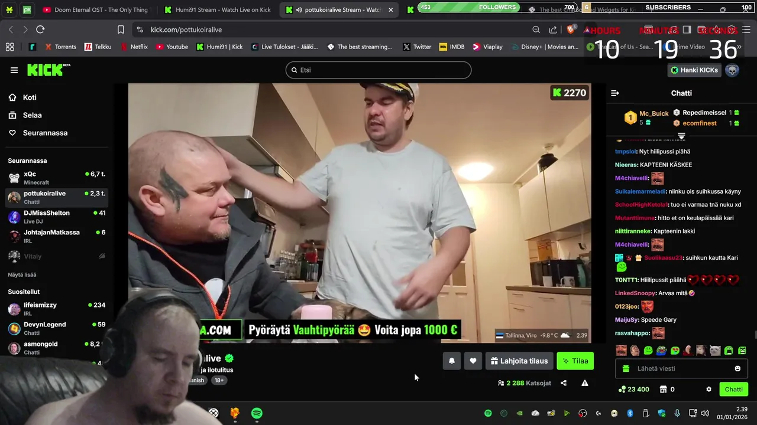757x425 pixels.
Task: Open IMDB bookmark
Action: (x=452, y=47)
